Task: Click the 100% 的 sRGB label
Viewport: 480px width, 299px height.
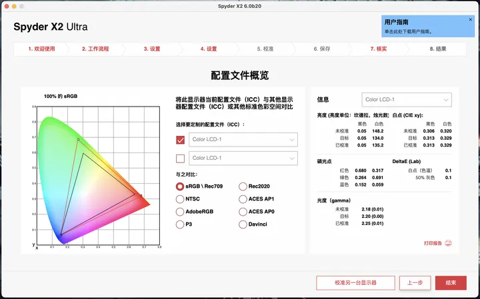Action: [61, 97]
